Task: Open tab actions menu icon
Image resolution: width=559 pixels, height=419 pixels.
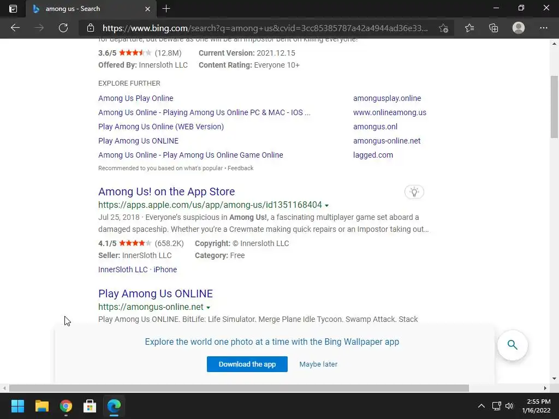Action: pyautogui.click(x=13, y=9)
